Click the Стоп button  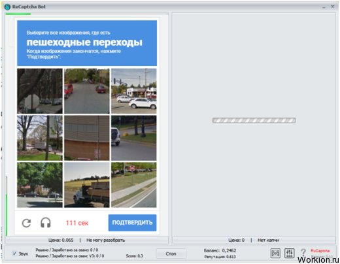(x=171, y=254)
